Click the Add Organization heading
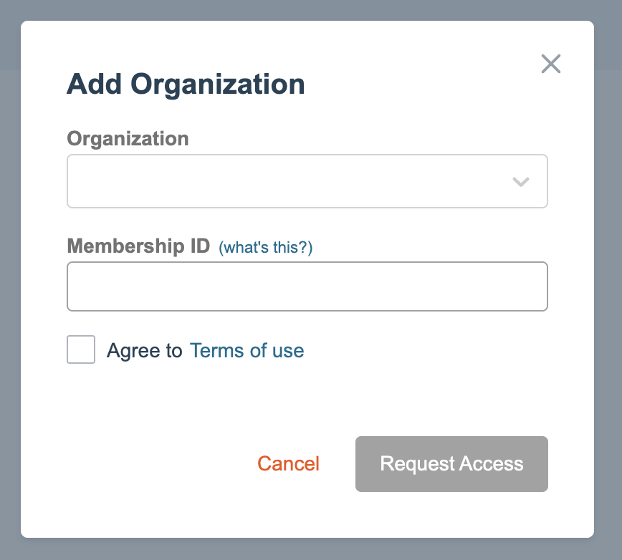 (186, 85)
